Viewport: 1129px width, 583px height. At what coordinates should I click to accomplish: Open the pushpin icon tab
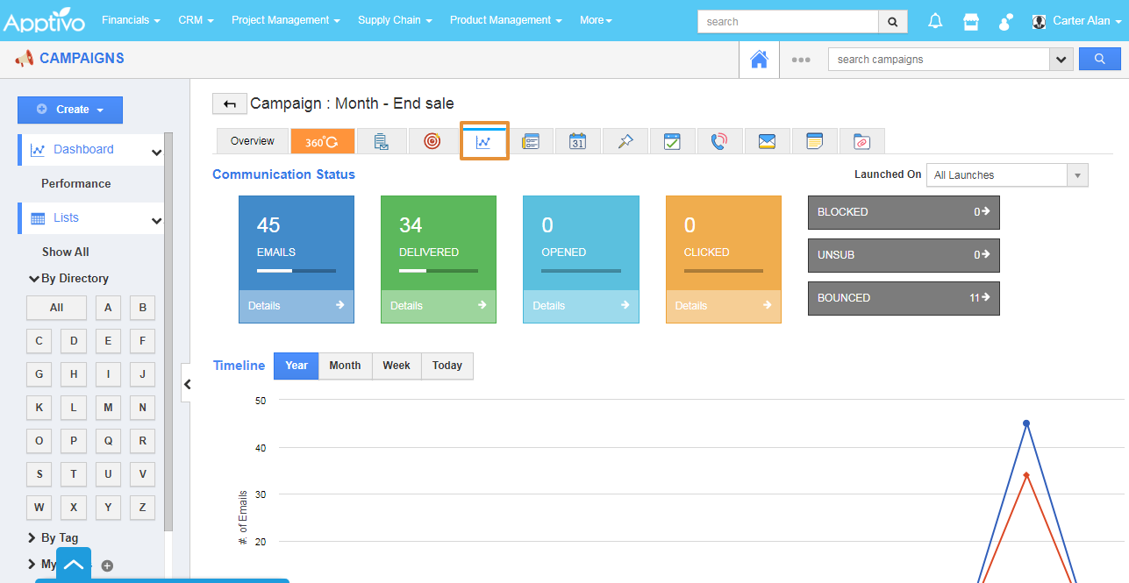click(x=625, y=141)
